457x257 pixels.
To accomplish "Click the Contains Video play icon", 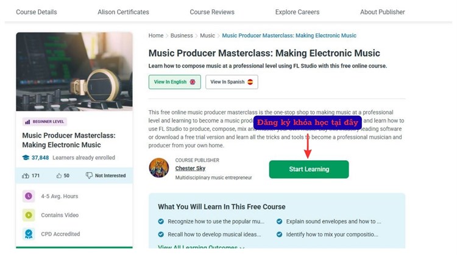I will 28,215.
